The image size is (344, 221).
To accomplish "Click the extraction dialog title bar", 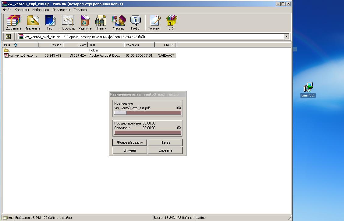I will 148,94.
